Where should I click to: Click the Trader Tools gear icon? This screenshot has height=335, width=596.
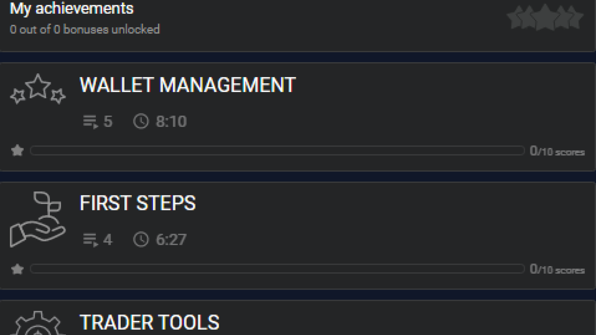38,323
